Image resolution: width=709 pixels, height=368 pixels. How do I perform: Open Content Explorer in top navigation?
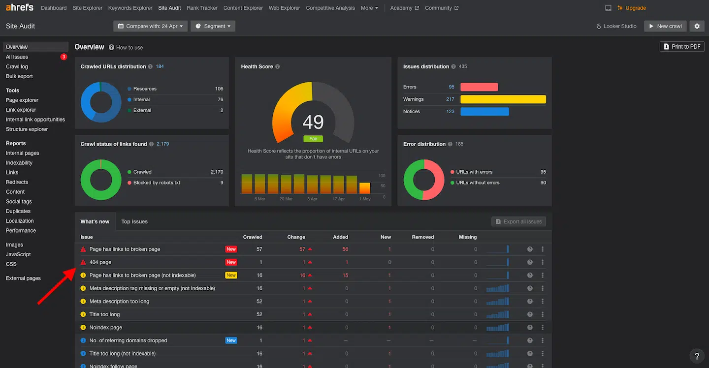click(x=243, y=8)
